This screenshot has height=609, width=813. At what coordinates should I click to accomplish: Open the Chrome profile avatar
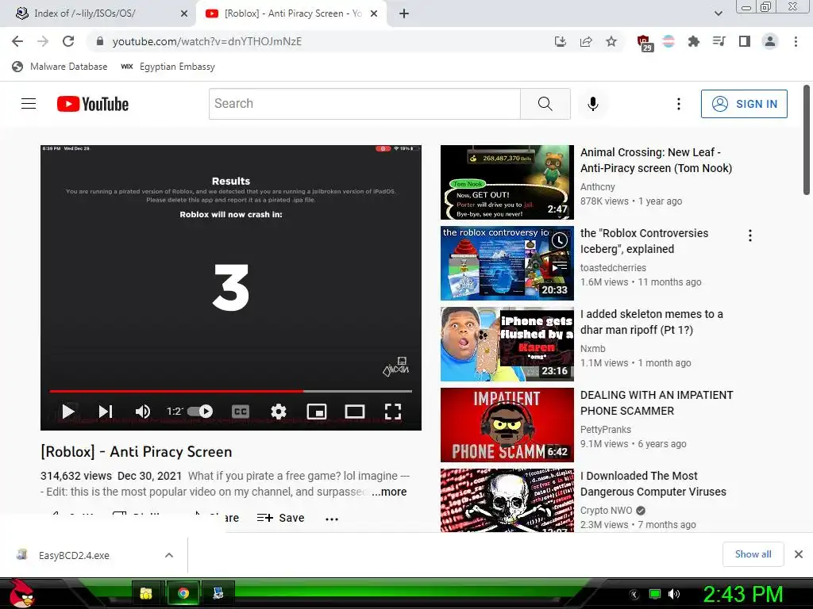(x=770, y=41)
